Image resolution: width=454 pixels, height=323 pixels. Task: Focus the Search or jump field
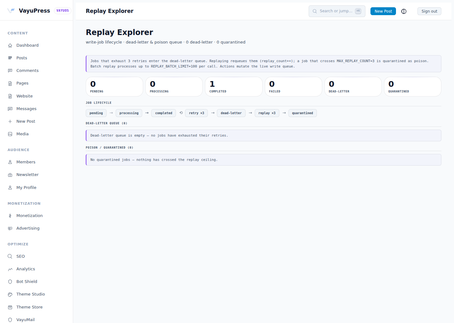(337, 11)
